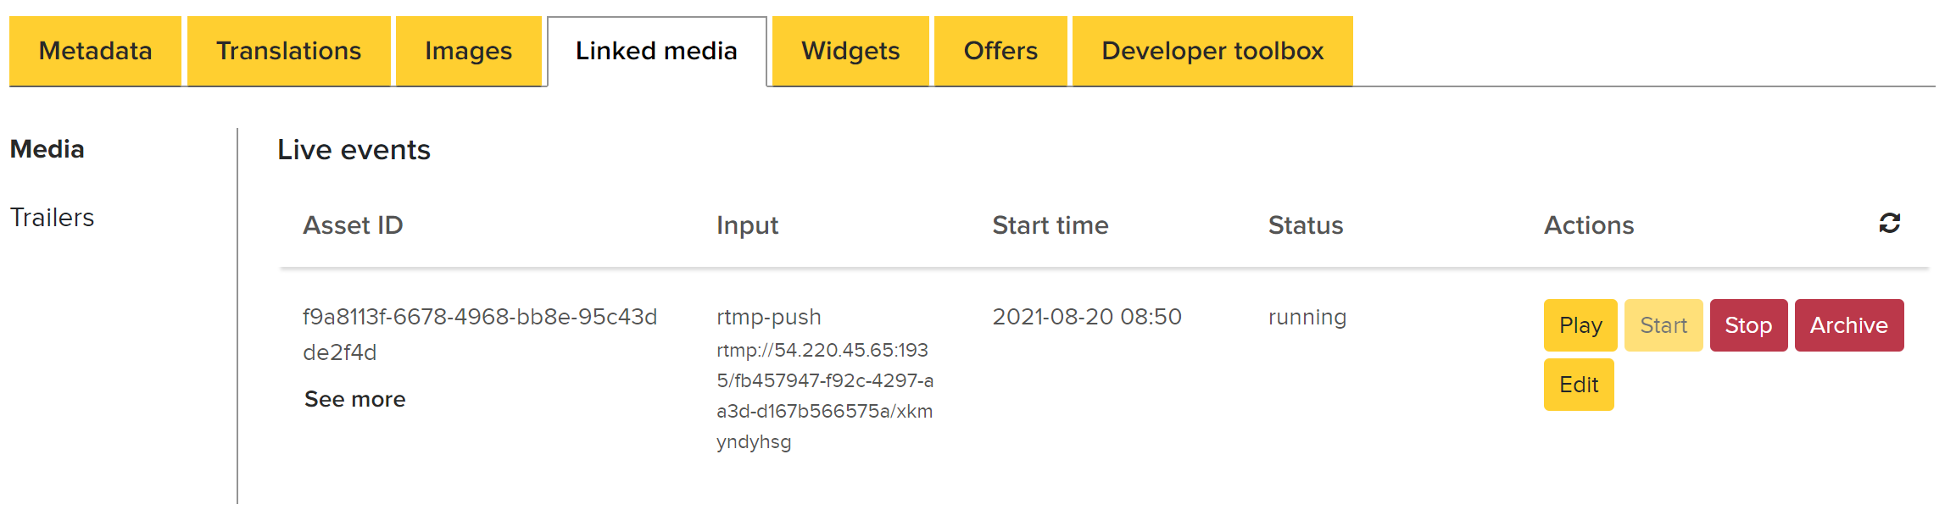Image resolution: width=1956 pixels, height=532 pixels.
Task: Go to the Images tab
Action: coord(468,51)
